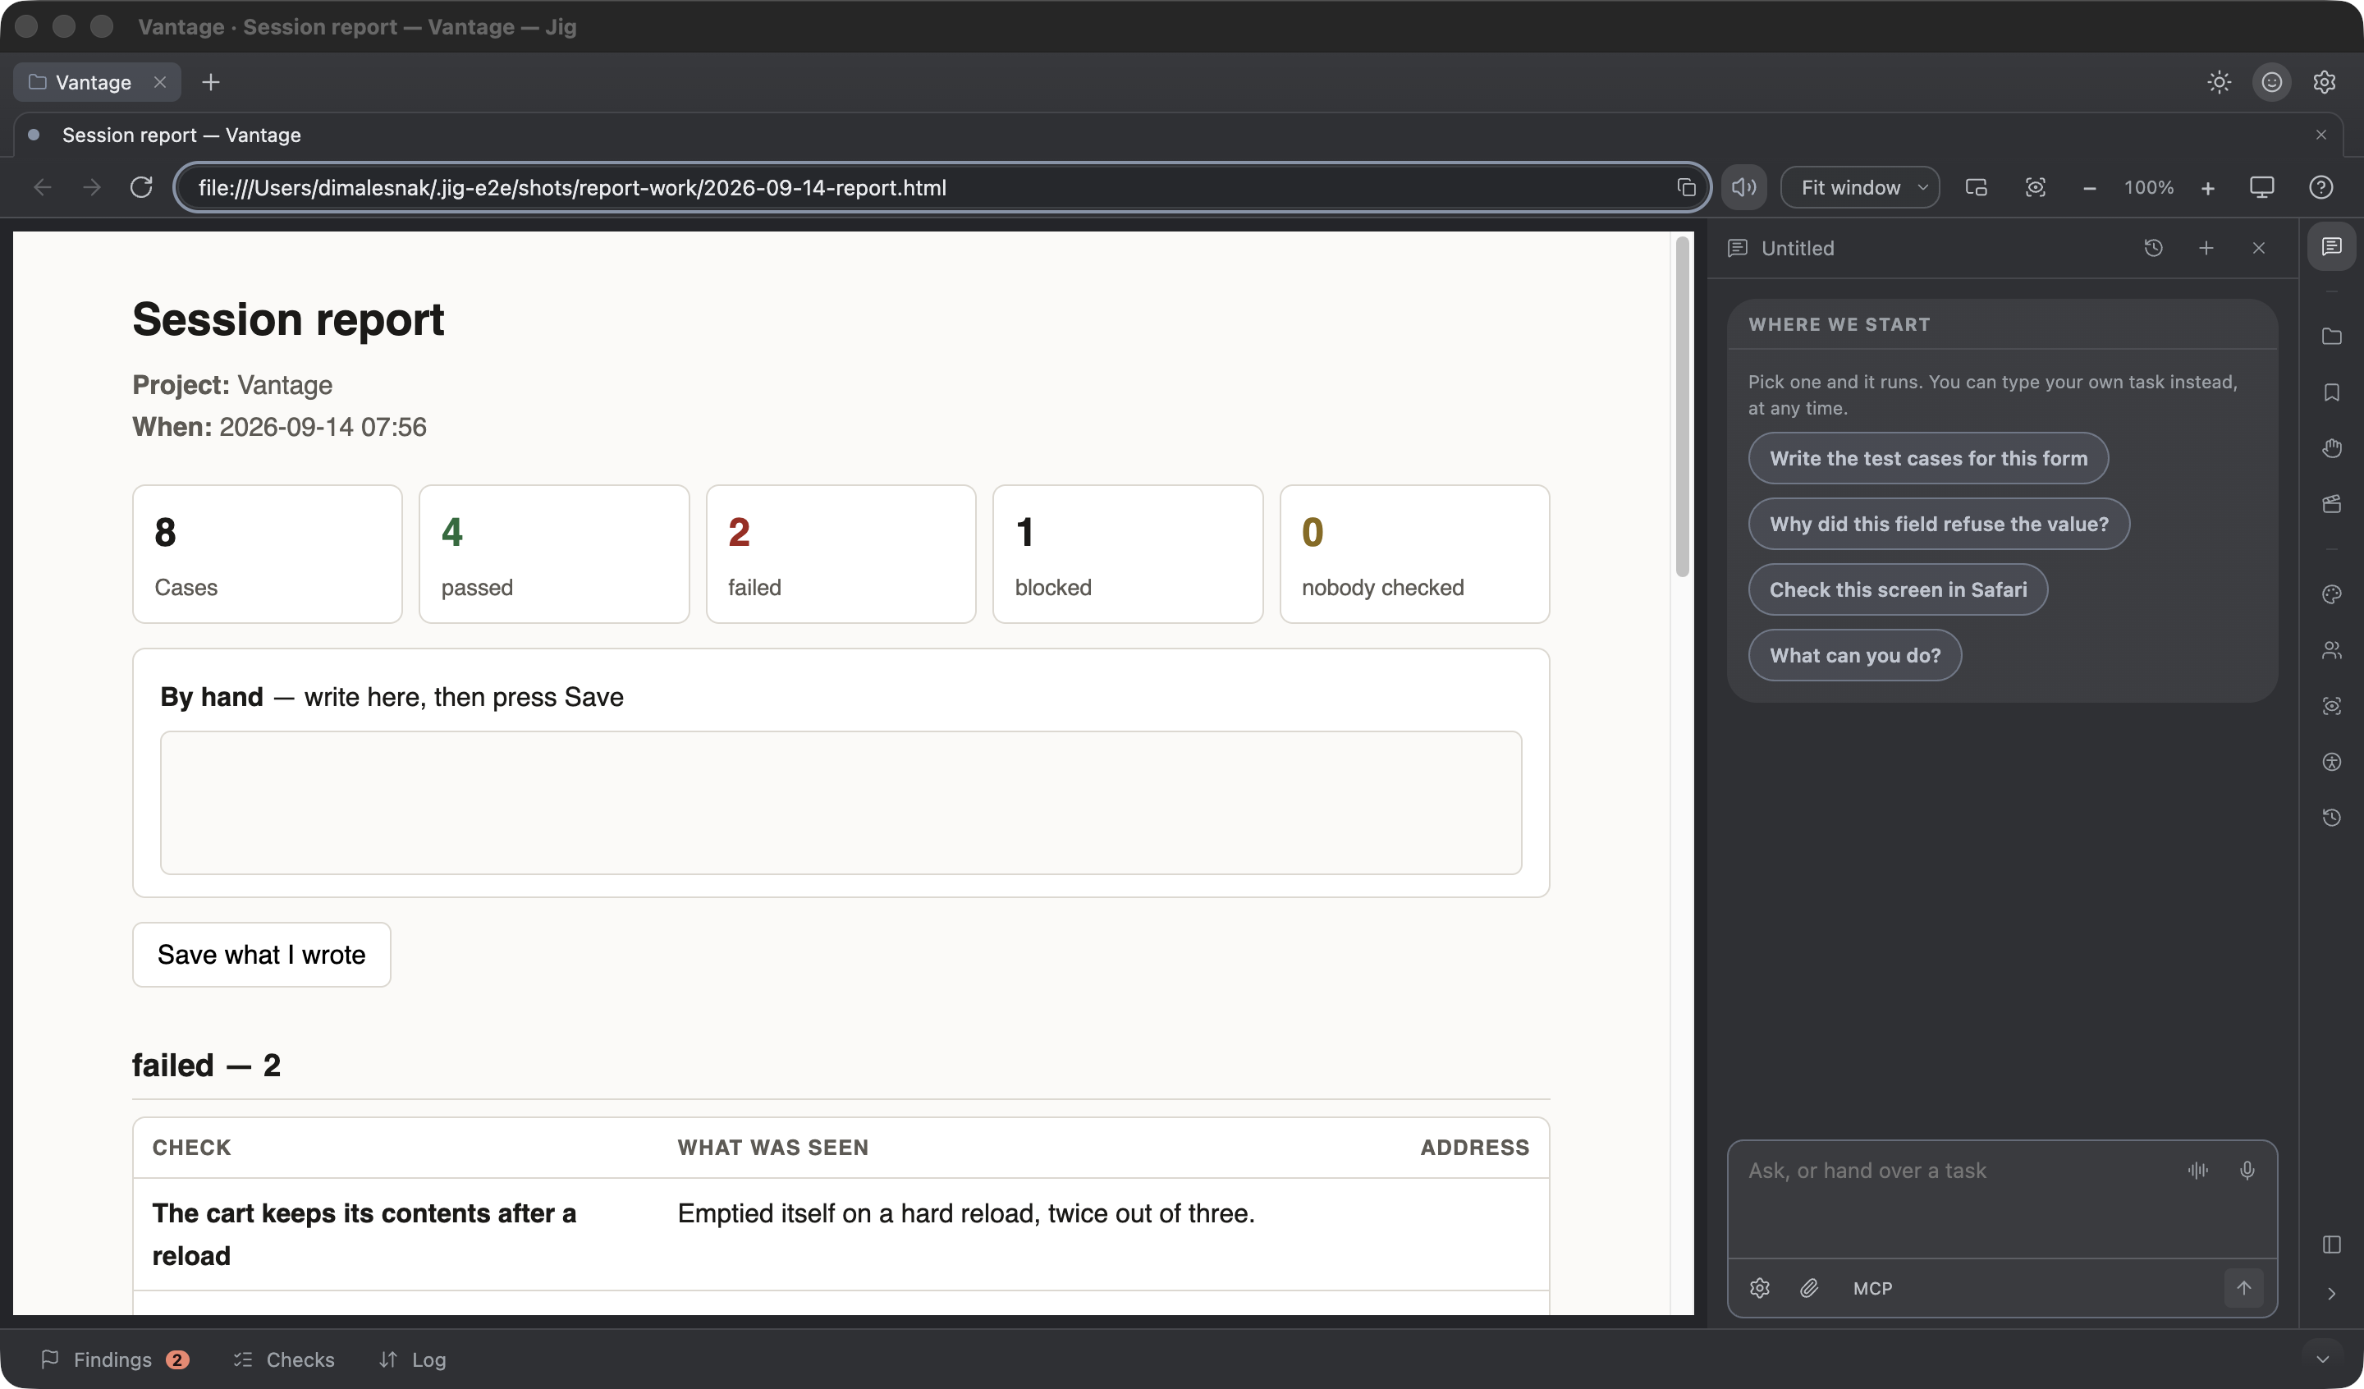Open the palette icon in right sidebar

pyautogui.click(x=2331, y=594)
